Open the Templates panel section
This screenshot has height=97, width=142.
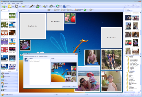coord(9,74)
